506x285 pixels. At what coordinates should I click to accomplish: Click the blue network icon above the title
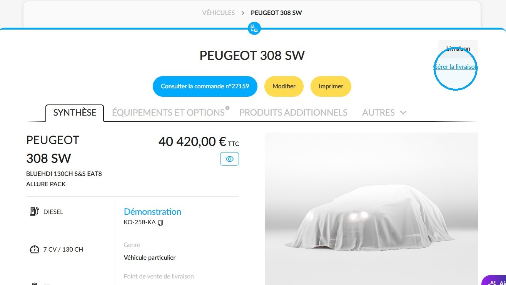point(254,28)
